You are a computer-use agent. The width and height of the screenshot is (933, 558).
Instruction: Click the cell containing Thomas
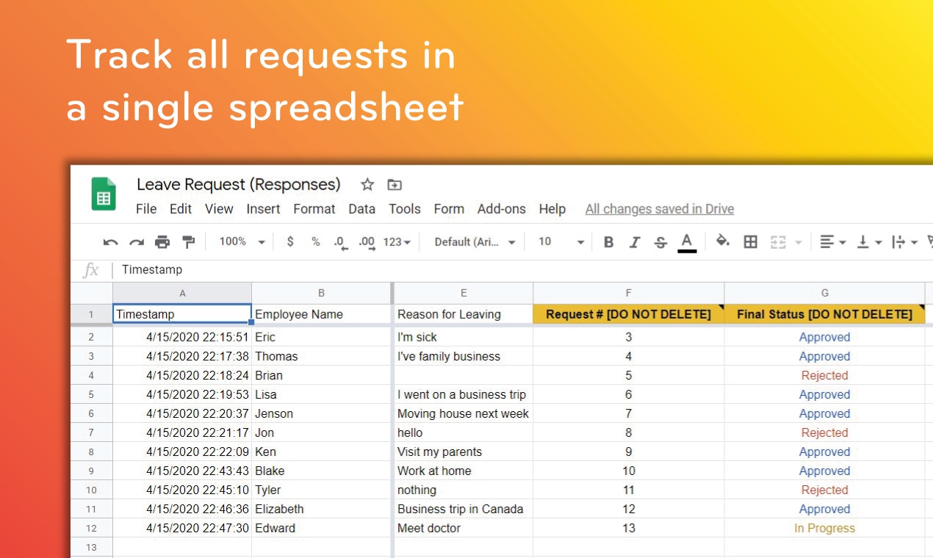click(322, 356)
